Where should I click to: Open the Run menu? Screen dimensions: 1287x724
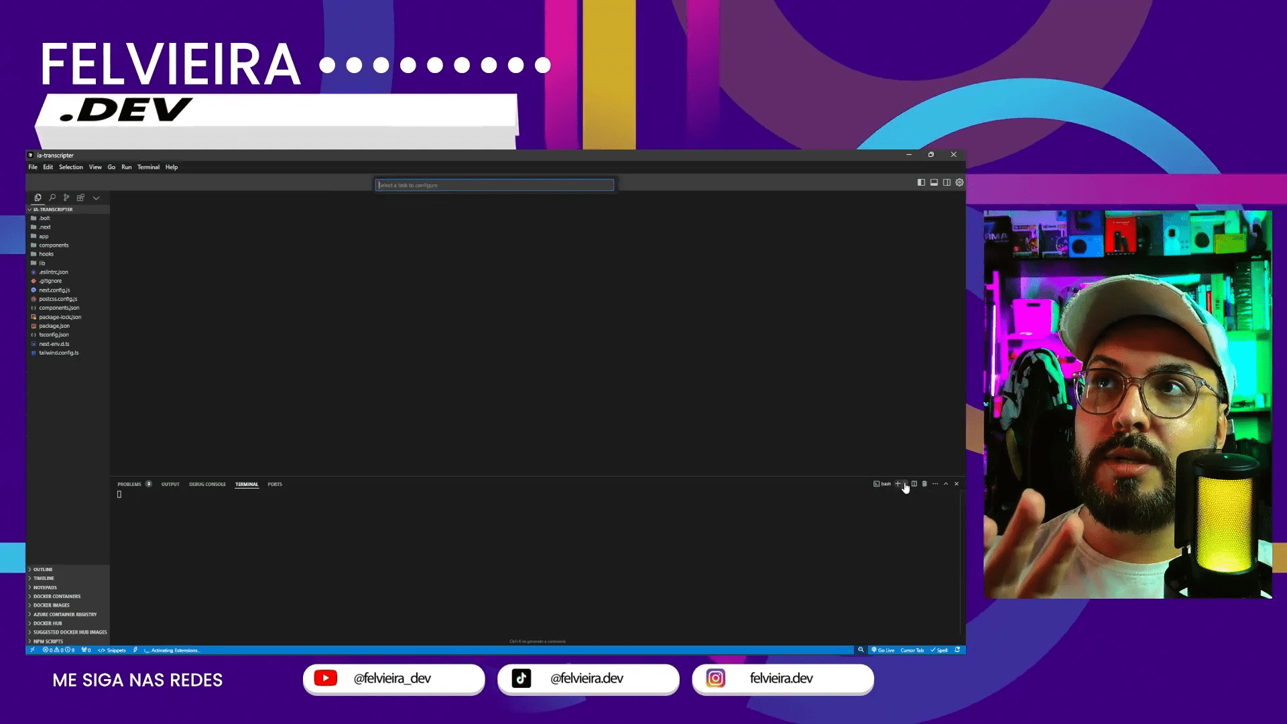[x=127, y=168]
